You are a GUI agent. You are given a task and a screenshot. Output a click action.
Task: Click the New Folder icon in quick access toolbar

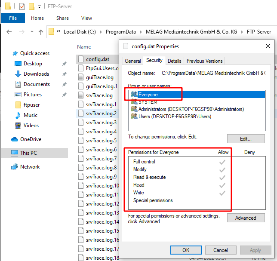(x=31, y=6)
